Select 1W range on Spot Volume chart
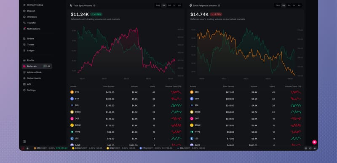Image resolution: width=337 pixels, height=163 pixels. click(164, 5)
